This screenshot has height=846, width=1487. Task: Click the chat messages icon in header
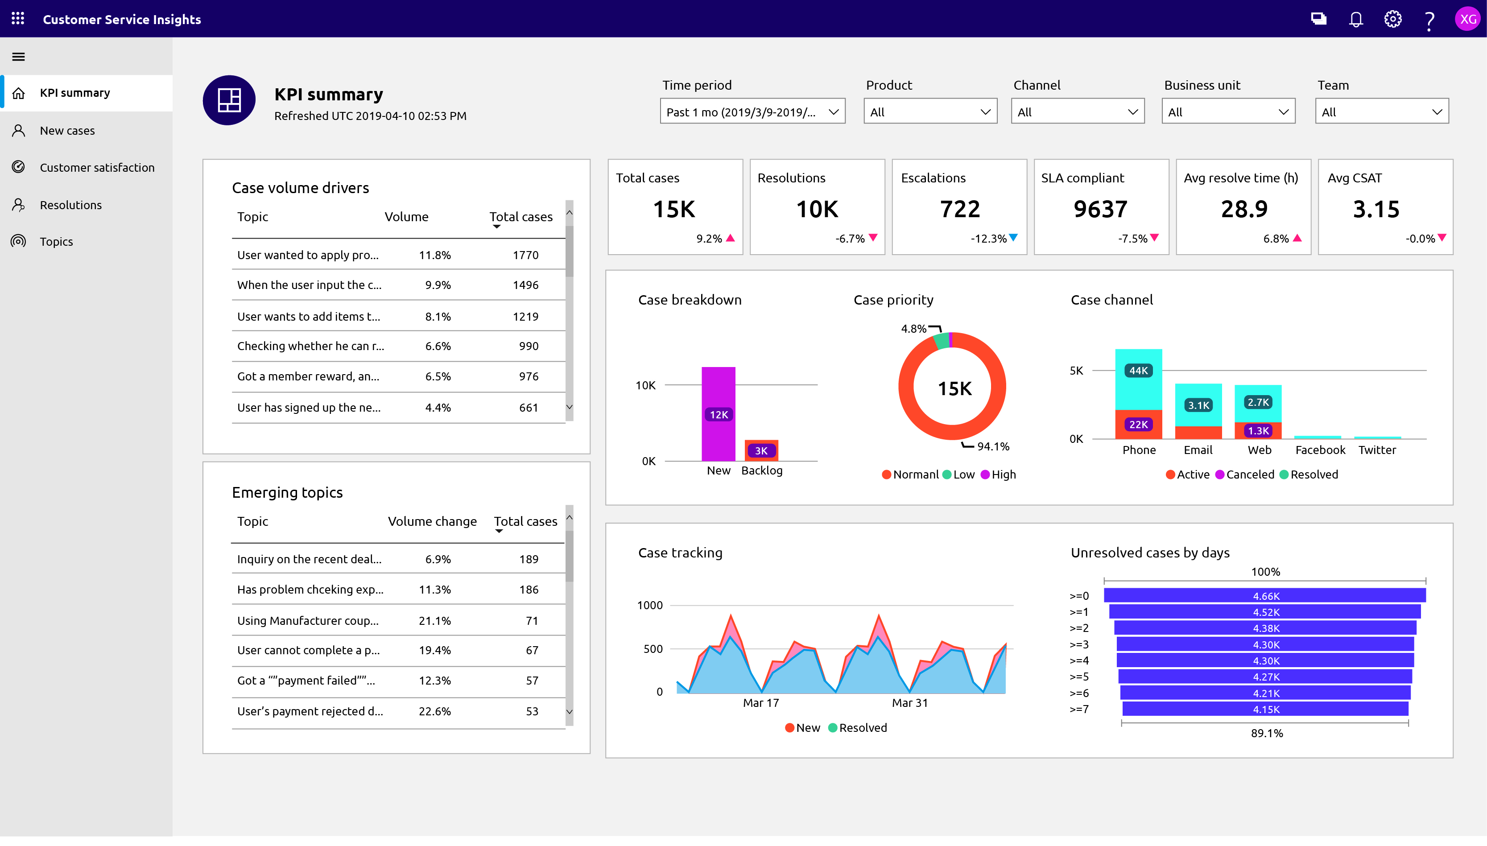[1318, 19]
